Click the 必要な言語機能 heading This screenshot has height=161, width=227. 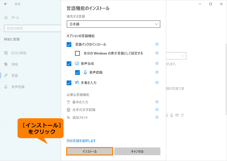click(78, 95)
